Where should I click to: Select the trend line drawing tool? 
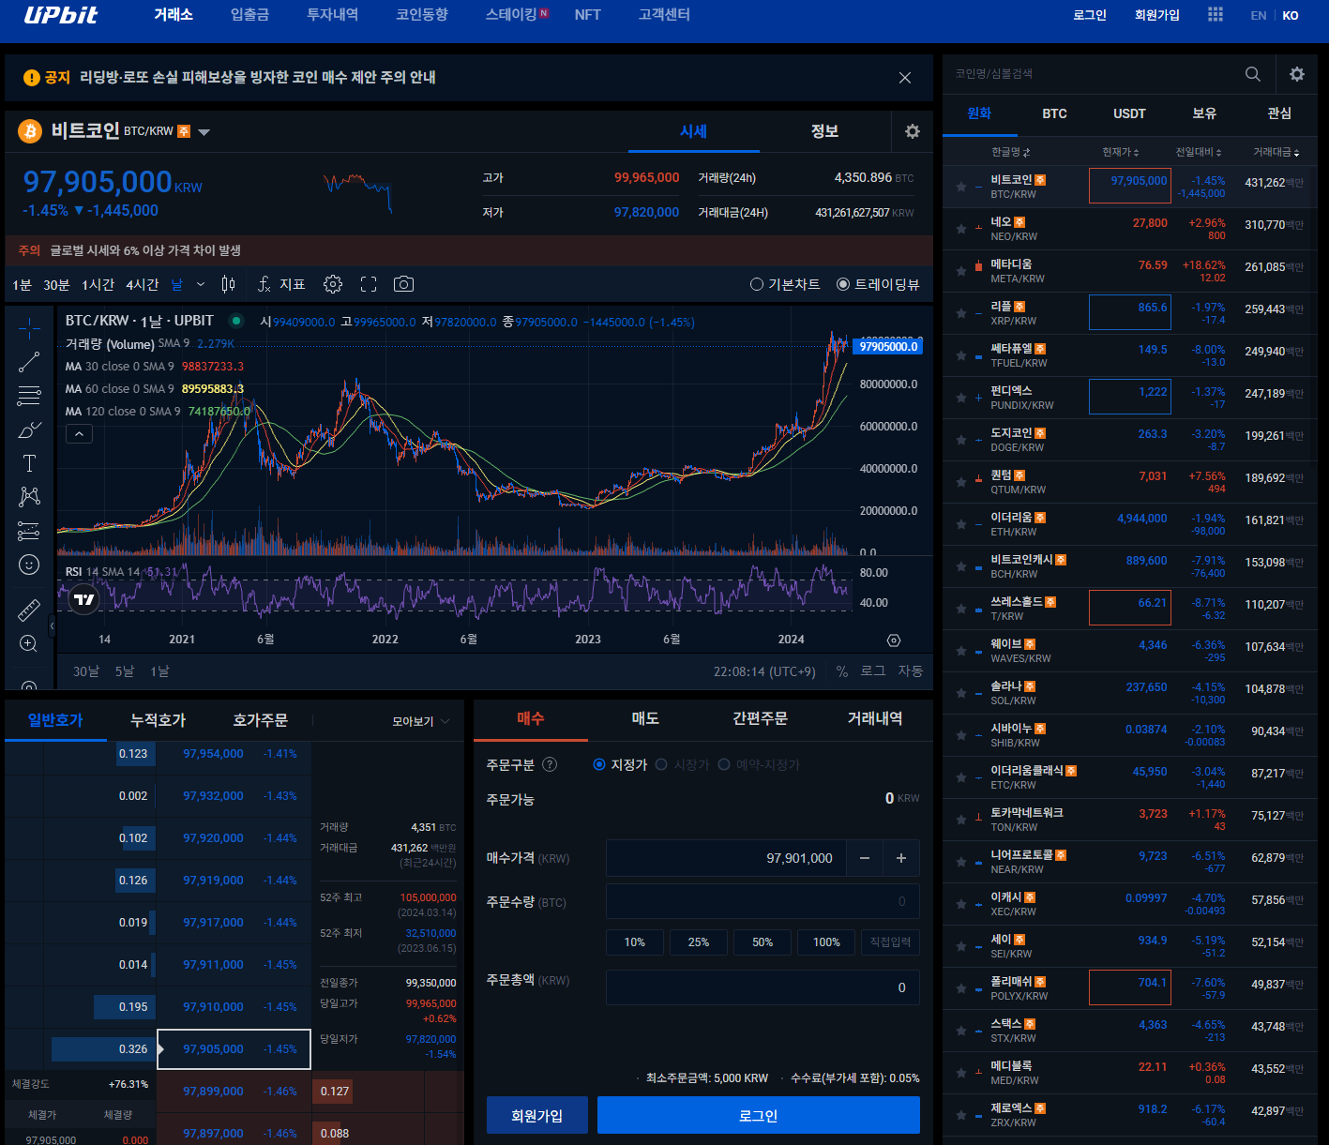tap(29, 362)
